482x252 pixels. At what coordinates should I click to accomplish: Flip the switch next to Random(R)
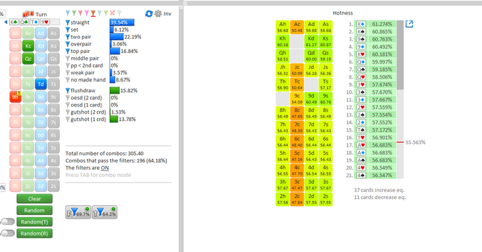[8, 233]
